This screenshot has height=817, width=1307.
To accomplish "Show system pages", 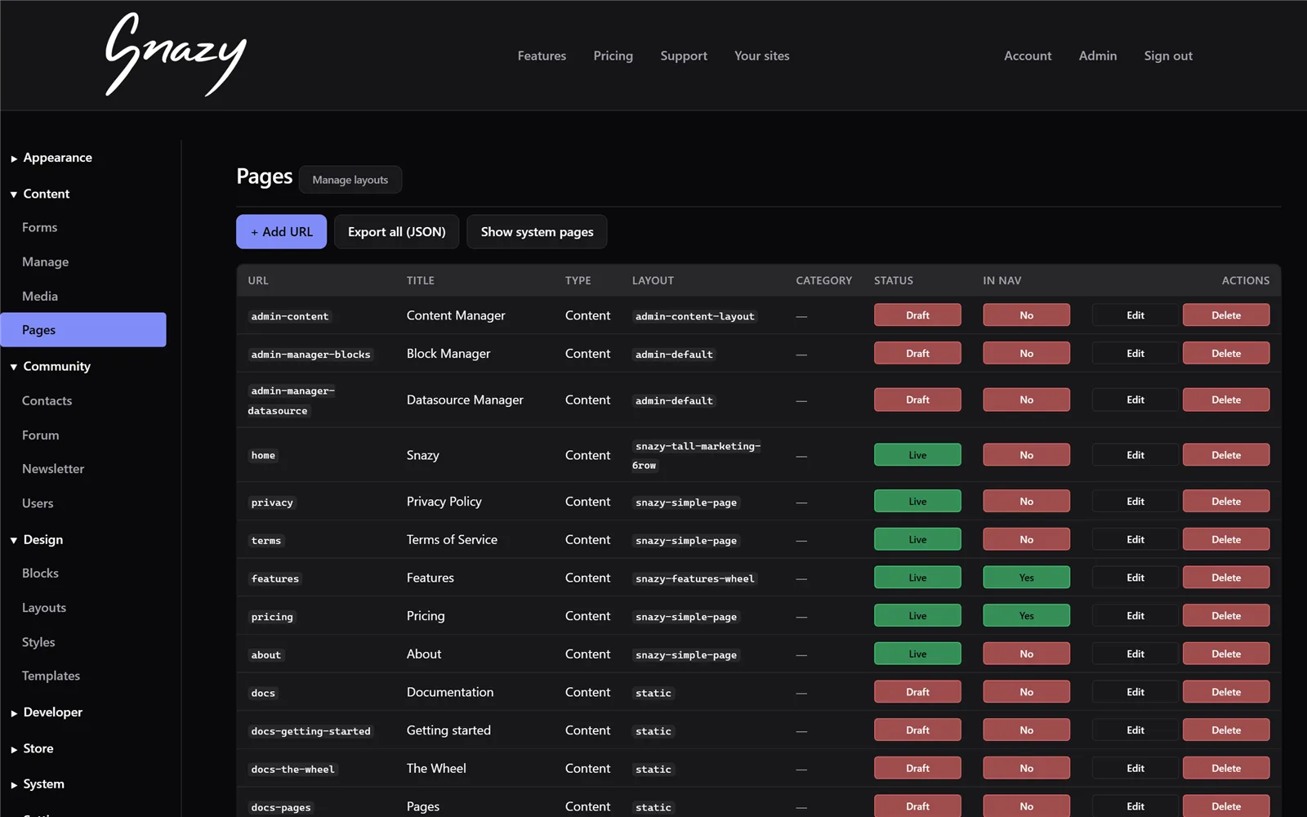I will point(537,232).
